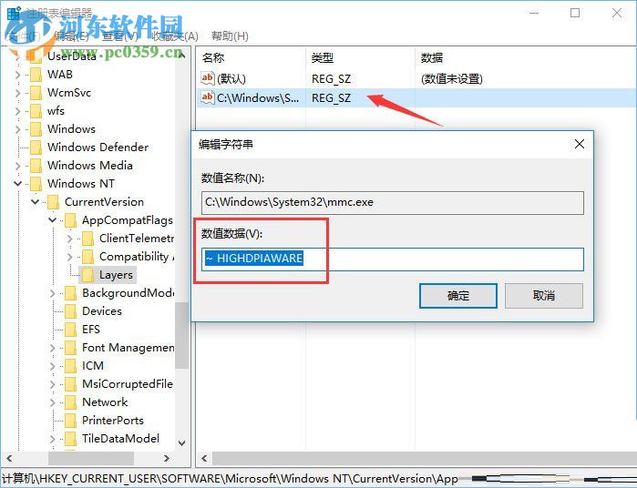Image resolution: width=637 pixels, height=488 pixels.
Task: Click the 数值数据 input field
Action: tap(393, 259)
